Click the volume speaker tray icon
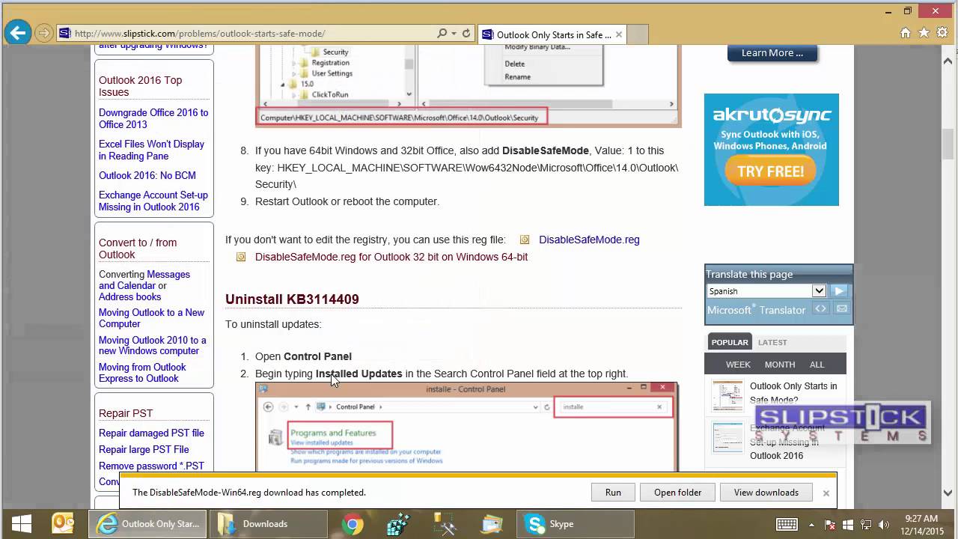This screenshot has width=958, height=539. [x=884, y=524]
